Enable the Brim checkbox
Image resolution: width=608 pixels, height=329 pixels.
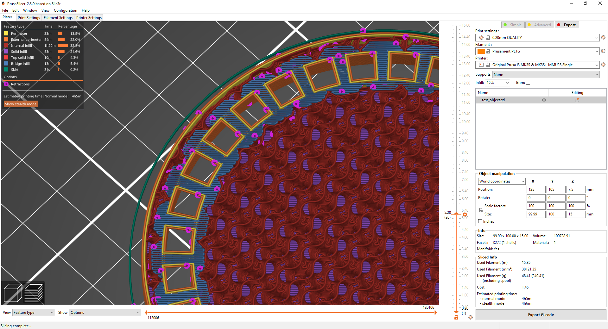pyautogui.click(x=528, y=83)
